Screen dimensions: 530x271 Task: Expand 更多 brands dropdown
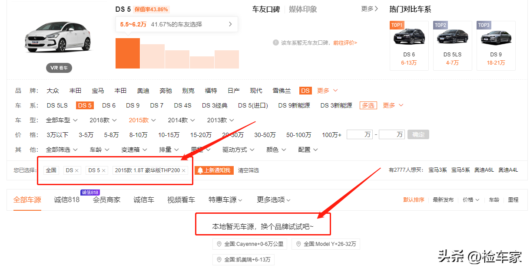pyautogui.click(x=327, y=91)
